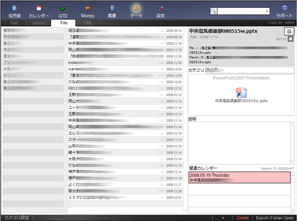The image size is (297, 221).
Task: Open the 住所録 address book module
Action: click(x=14, y=12)
